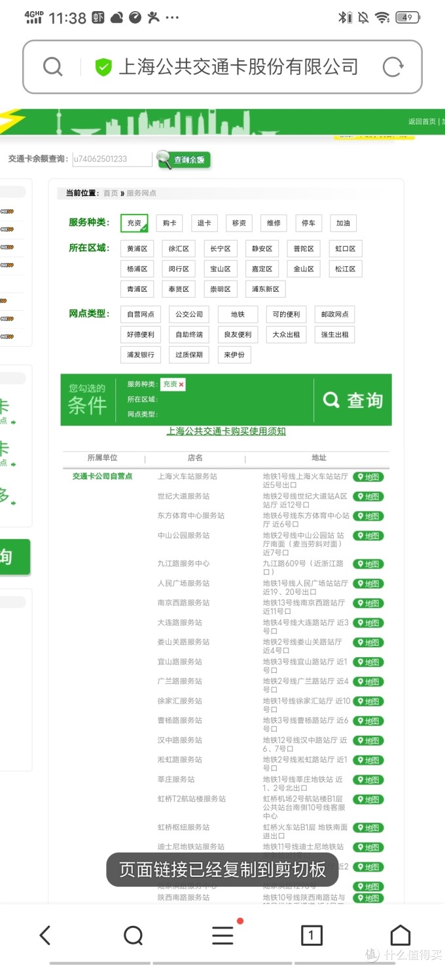Click 返回首页 link in header
The width and height of the screenshot is (445, 966).
422,121
